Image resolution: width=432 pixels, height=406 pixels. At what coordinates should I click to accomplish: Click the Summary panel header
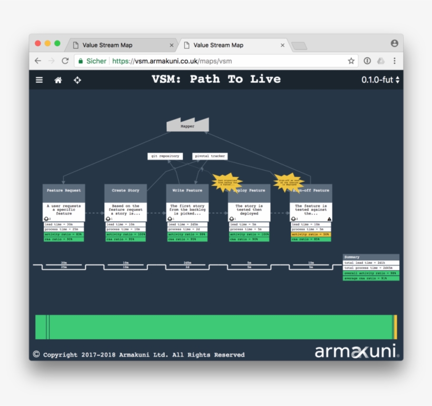(x=371, y=257)
